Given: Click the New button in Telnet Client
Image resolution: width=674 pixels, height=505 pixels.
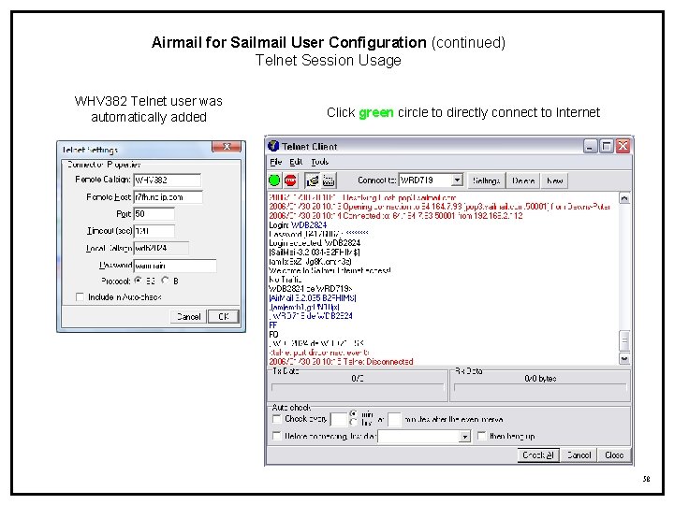Looking at the screenshot, I should [554, 180].
